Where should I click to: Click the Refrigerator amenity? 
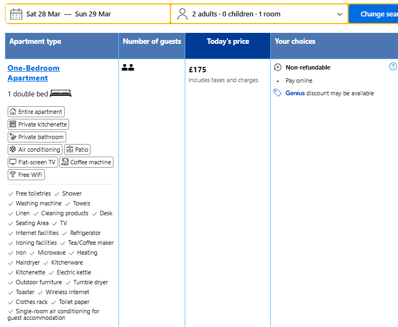pyautogui.click(x=86, y=233)
